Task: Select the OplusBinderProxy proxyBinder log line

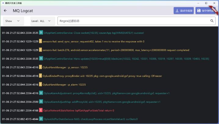Action: pyautogui.click(x=102, y=76)
